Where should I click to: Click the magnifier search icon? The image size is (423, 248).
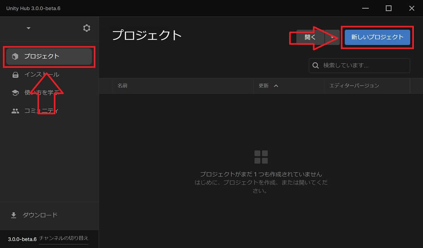[x=315, y=66]
